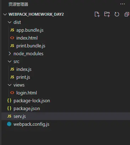Open index.js in src
The height and width of the screenshot is (145, 130).
24,69
